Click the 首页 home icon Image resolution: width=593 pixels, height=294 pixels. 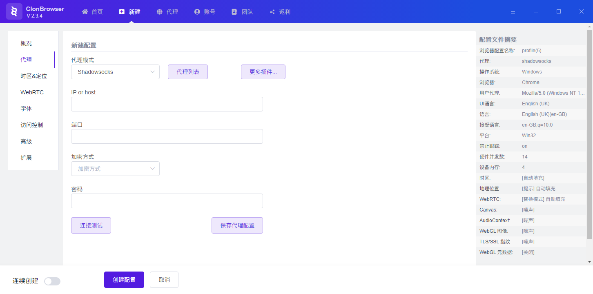[x=85, y=11]
